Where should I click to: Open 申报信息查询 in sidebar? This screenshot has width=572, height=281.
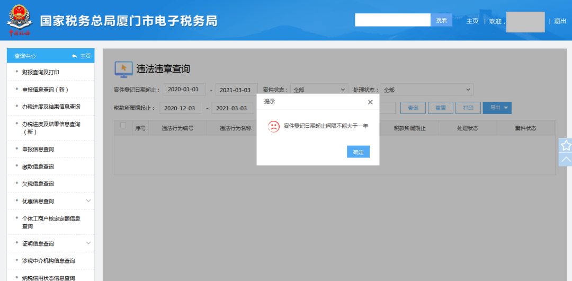point(38,150)
